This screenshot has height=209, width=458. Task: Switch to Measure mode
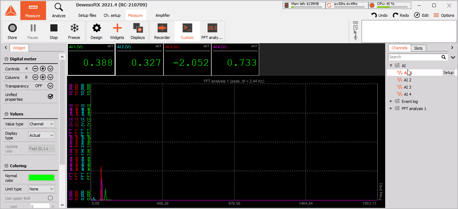pyautogui.click(x=33, y=10)
